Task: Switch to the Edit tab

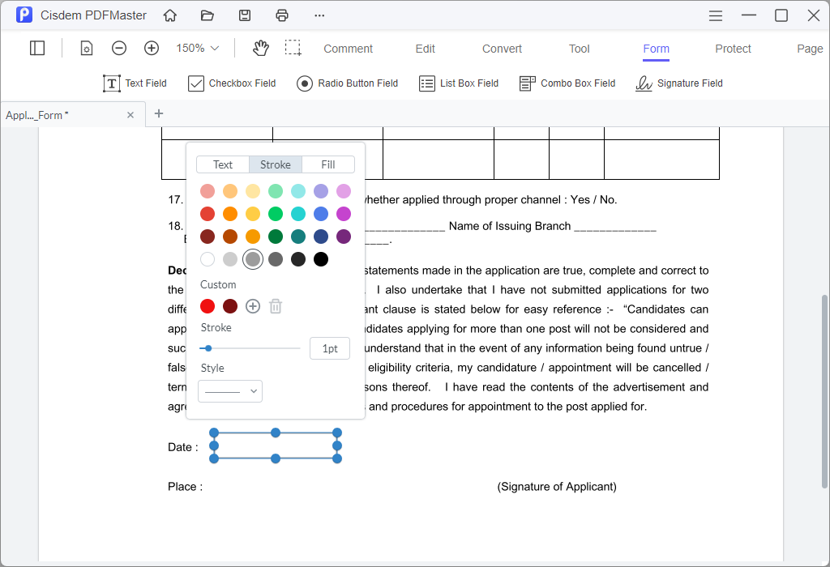Action: tap(425, 49)
